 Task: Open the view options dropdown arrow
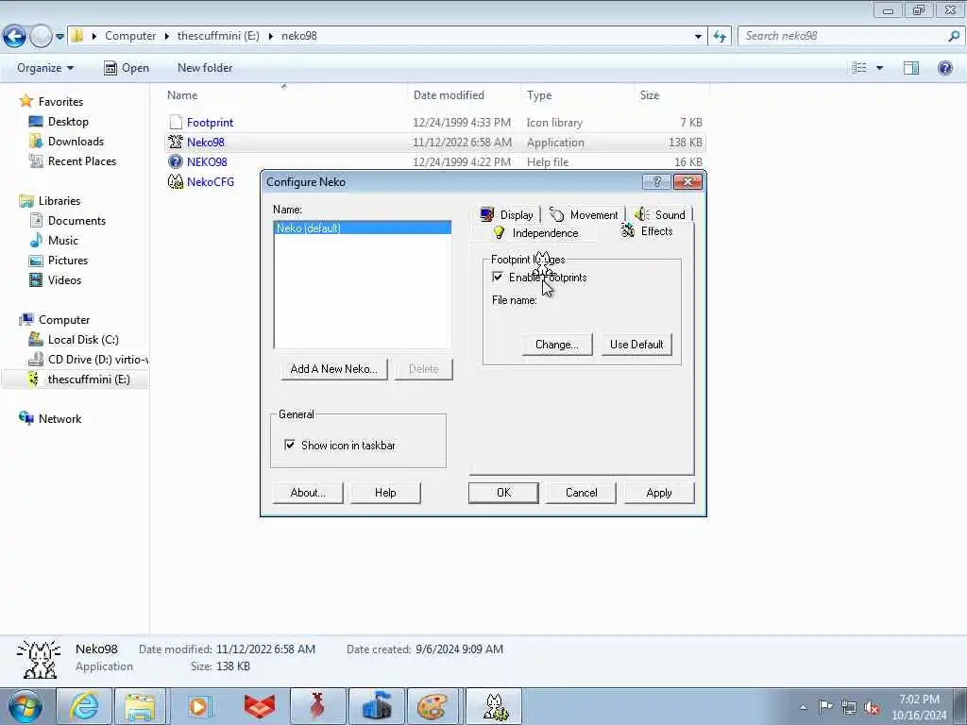point(879,68)
